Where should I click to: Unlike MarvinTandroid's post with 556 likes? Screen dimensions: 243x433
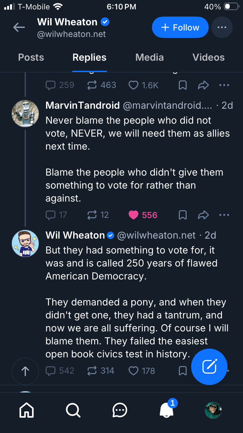[x=133, y=215]
